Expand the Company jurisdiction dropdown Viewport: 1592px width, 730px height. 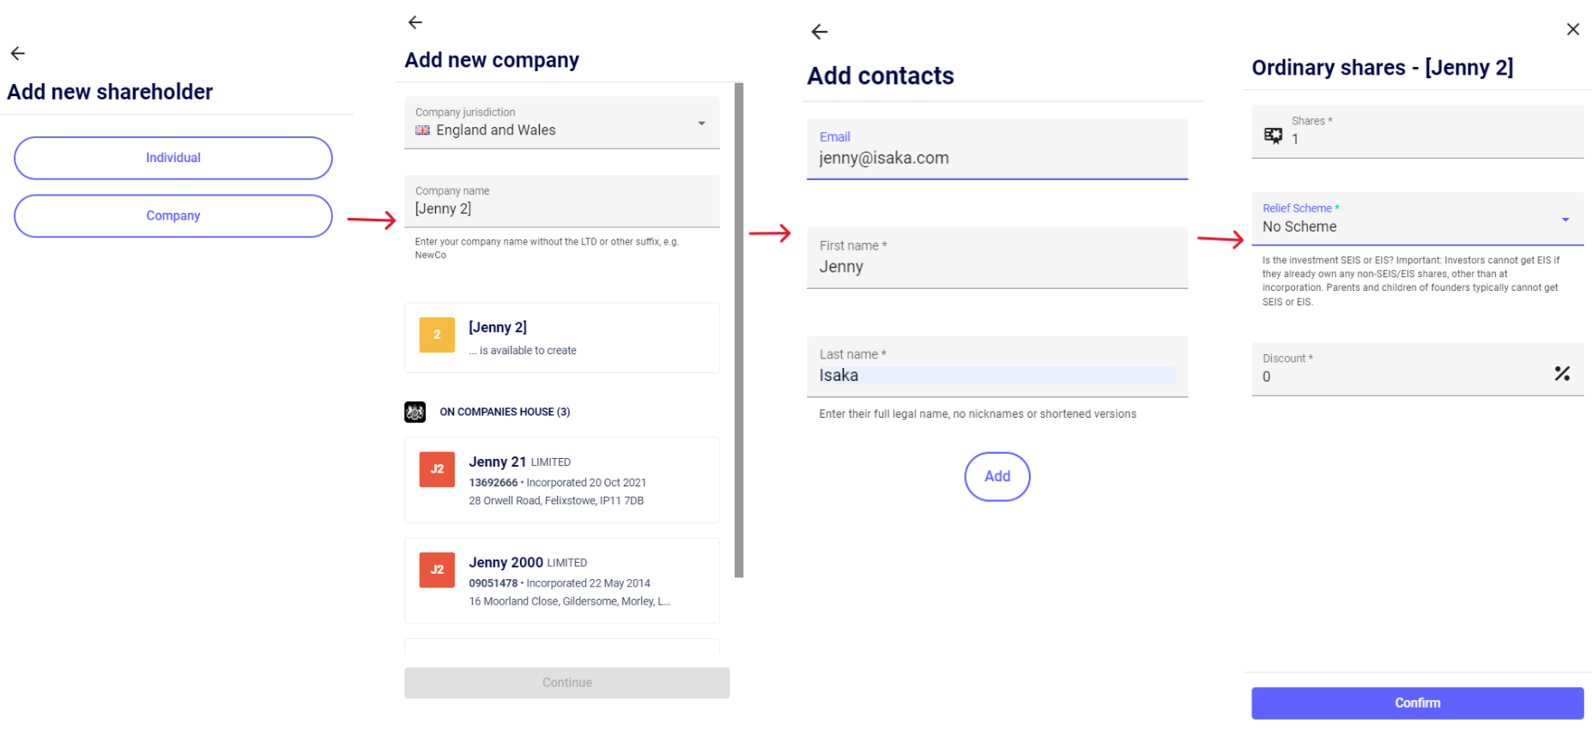pyautogui.click(x=701, y=124)
